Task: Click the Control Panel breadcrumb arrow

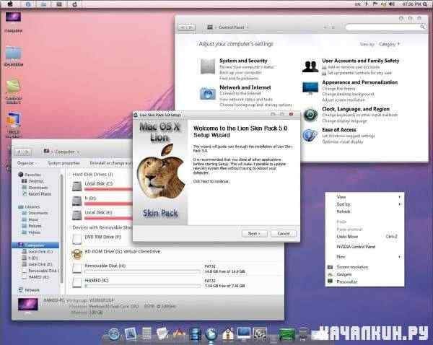Action: 248,27
